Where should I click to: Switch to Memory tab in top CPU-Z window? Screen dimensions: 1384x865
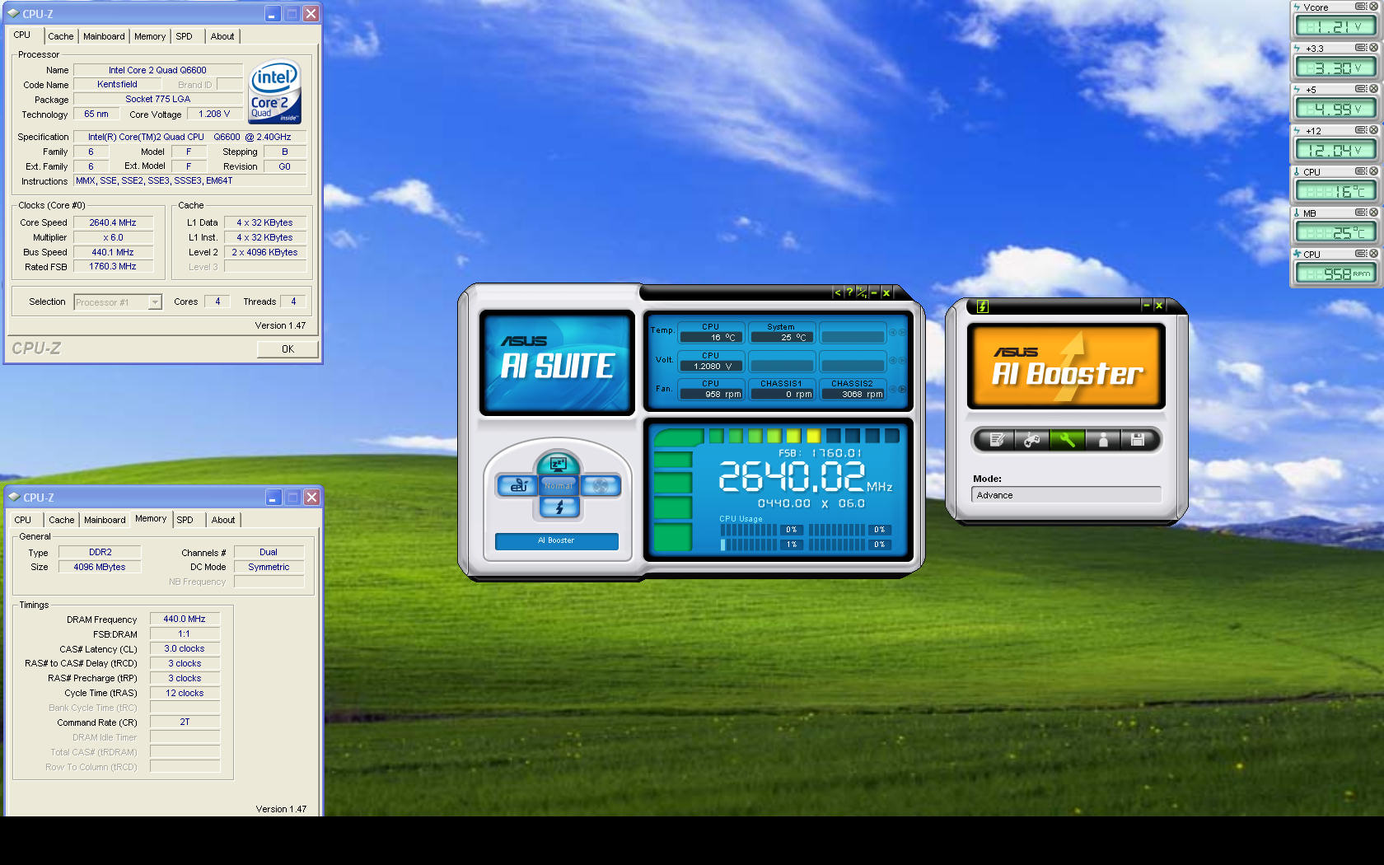tap(150, 36)
